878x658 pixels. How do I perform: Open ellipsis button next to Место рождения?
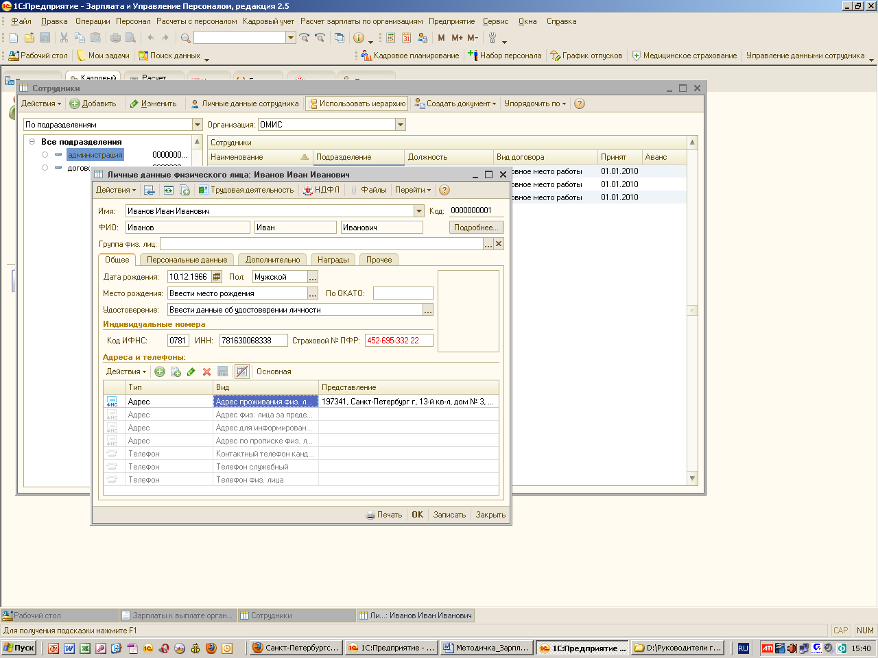313,293
